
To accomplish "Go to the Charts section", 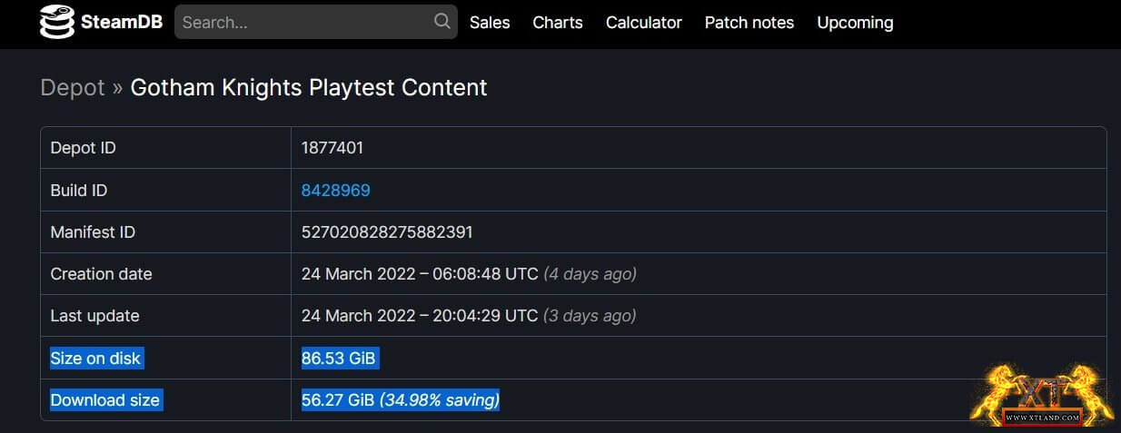I will pos(558,23).
